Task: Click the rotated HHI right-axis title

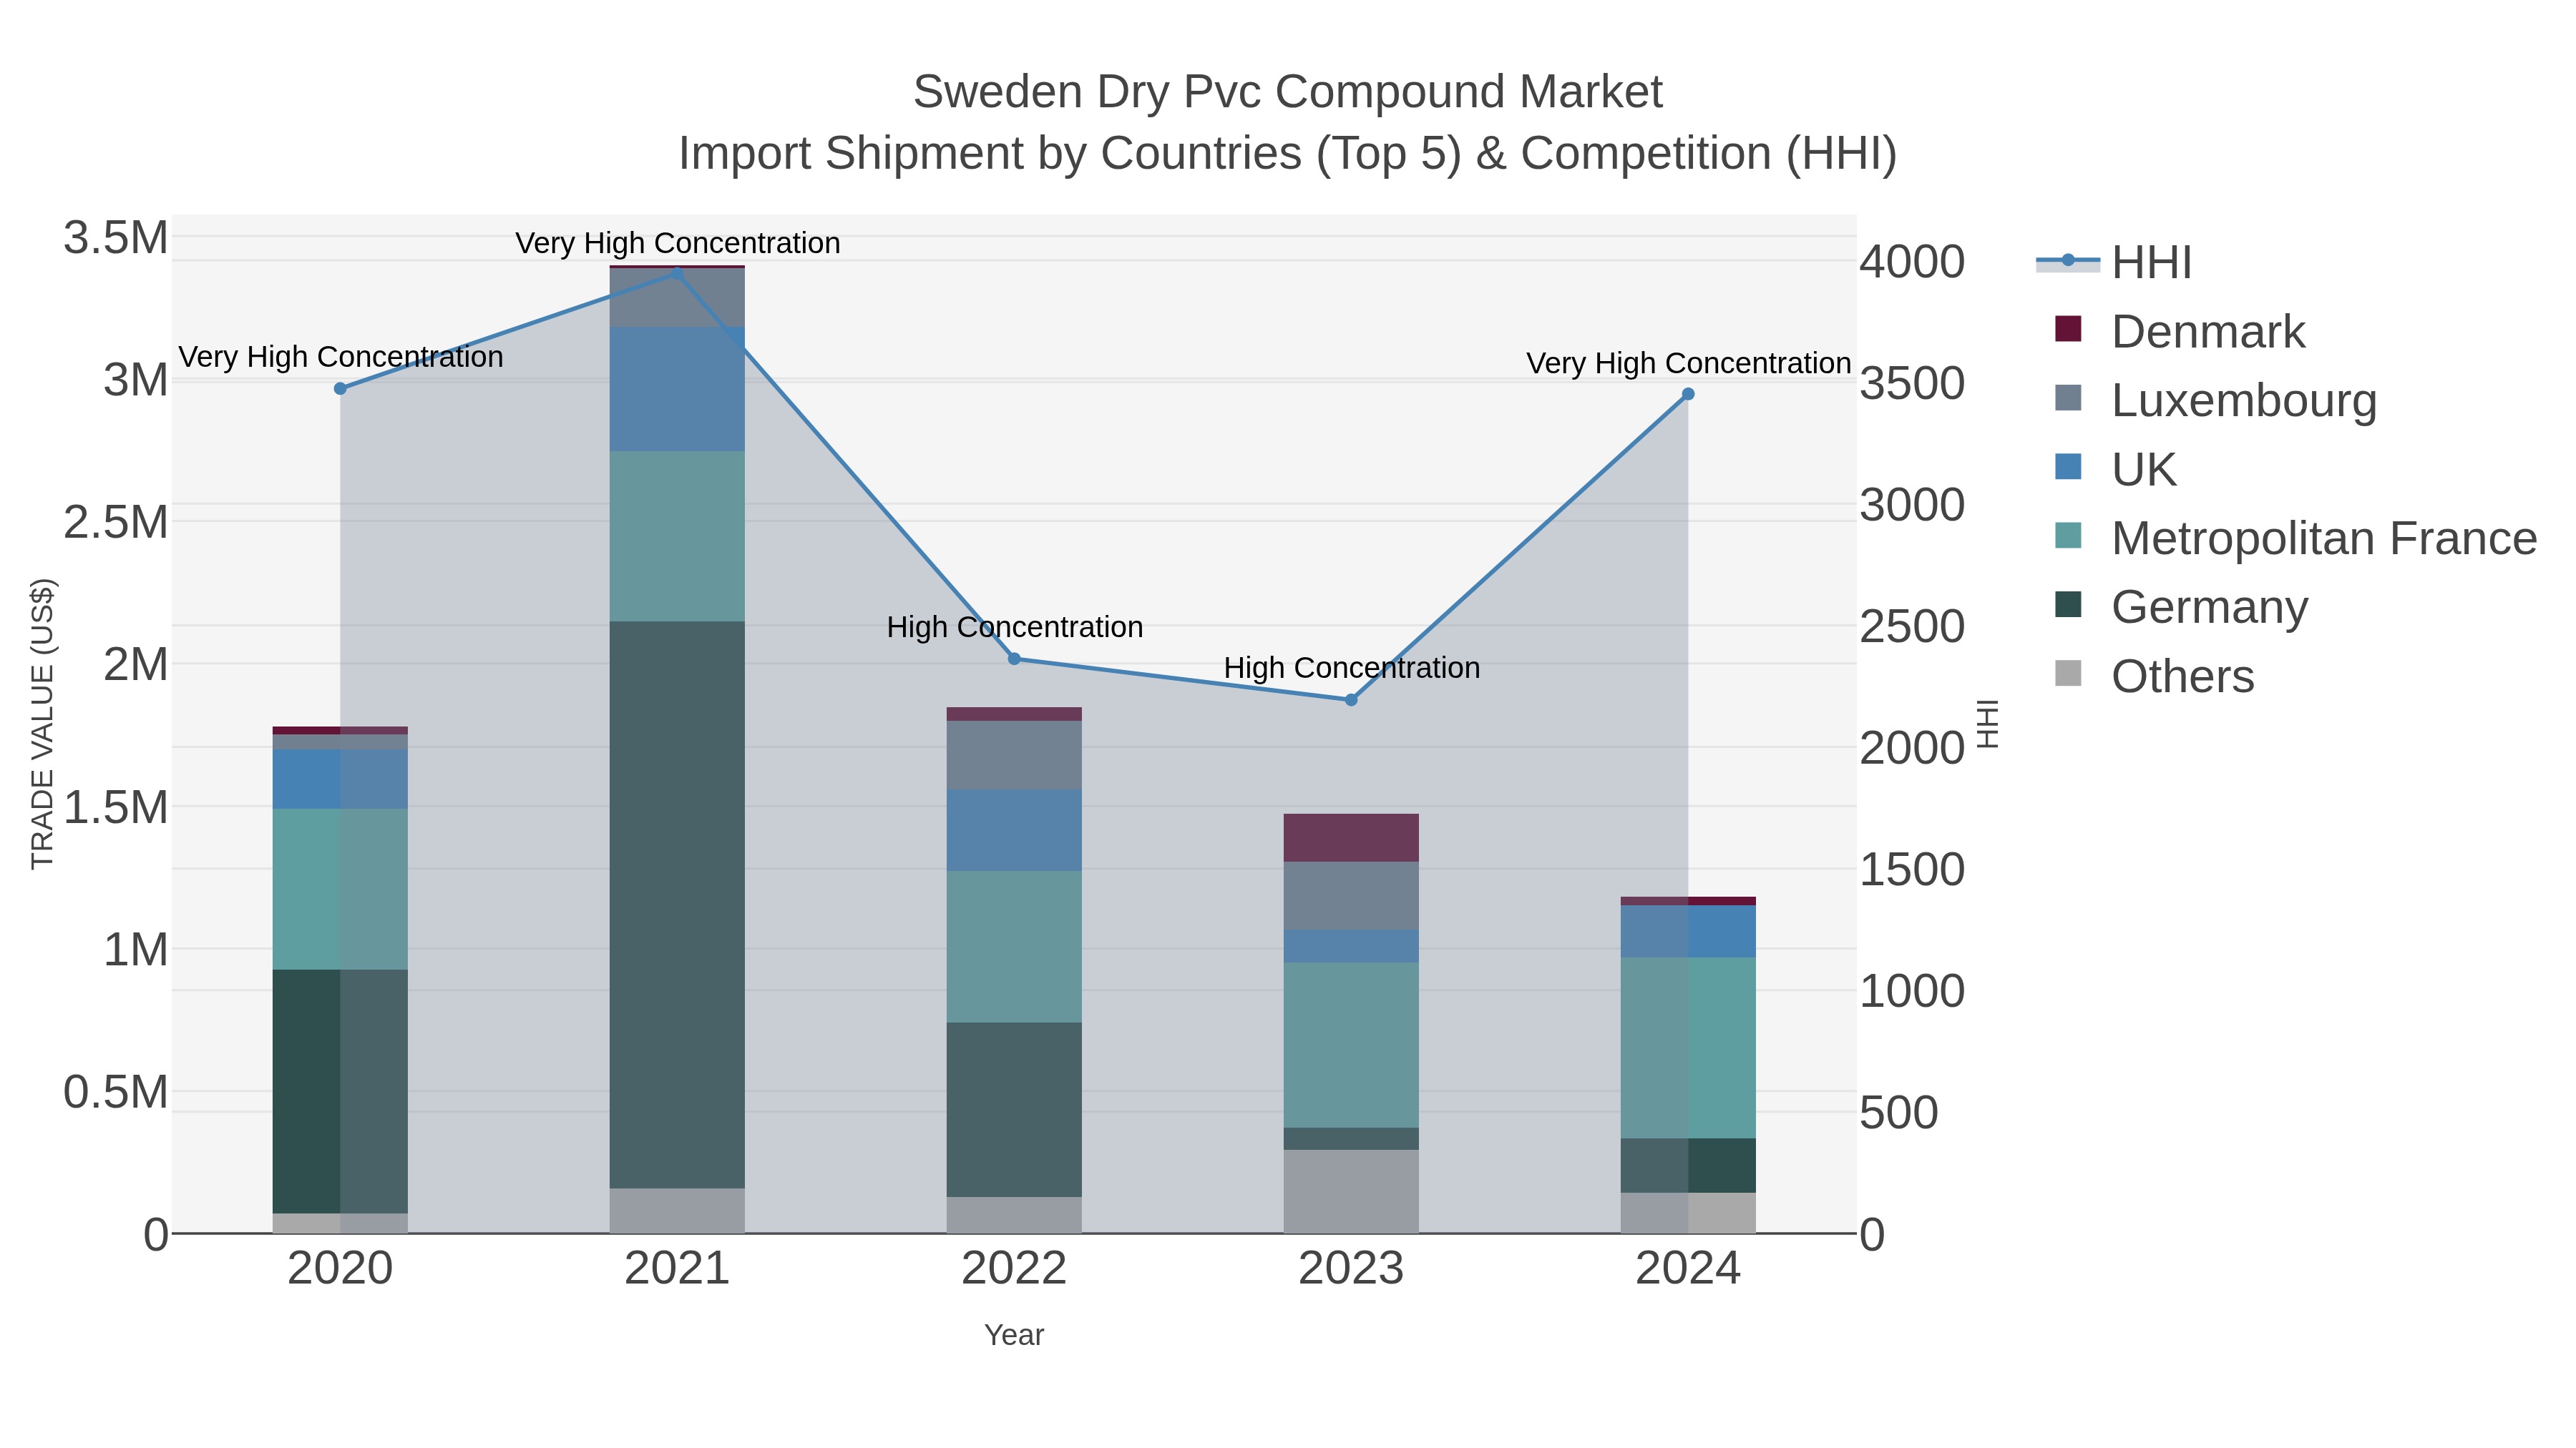Action: point(1987,724)
